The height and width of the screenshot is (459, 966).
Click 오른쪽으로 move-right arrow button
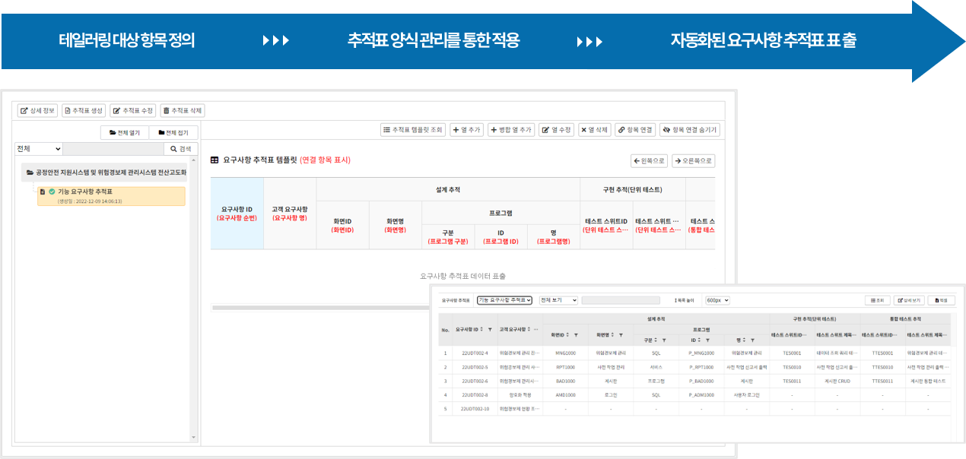coord(693,161)
